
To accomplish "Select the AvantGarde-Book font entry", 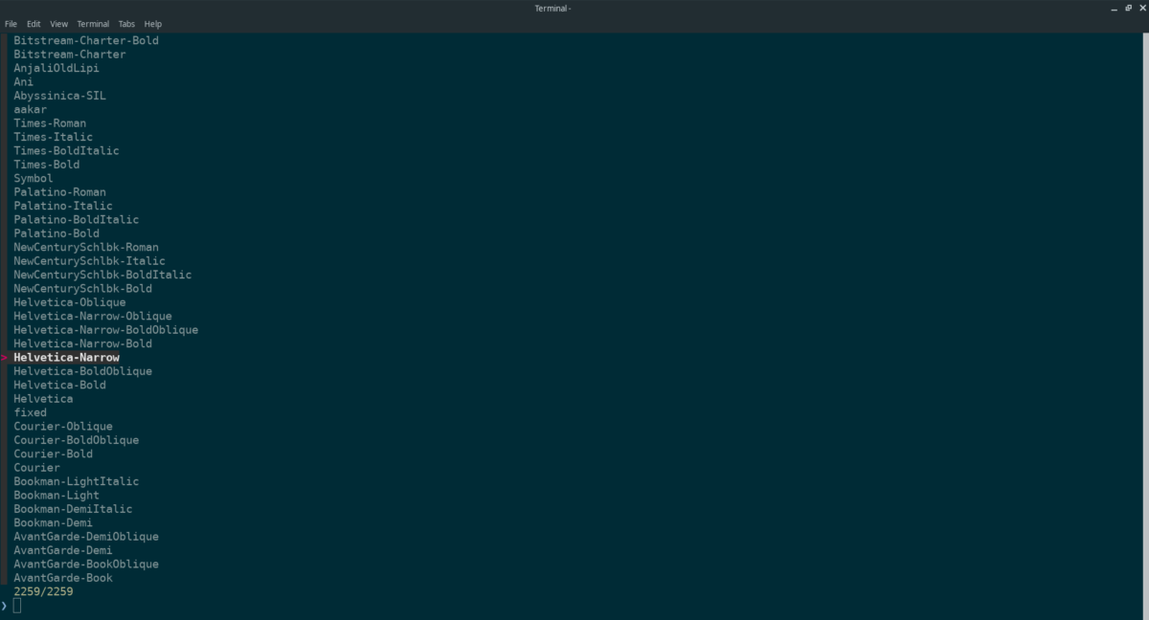I will coord(61,578).
